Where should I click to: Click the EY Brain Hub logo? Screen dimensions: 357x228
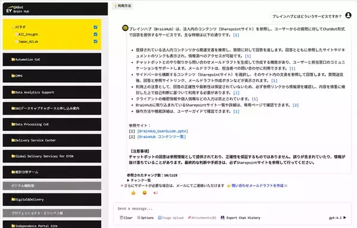point(18,9)
